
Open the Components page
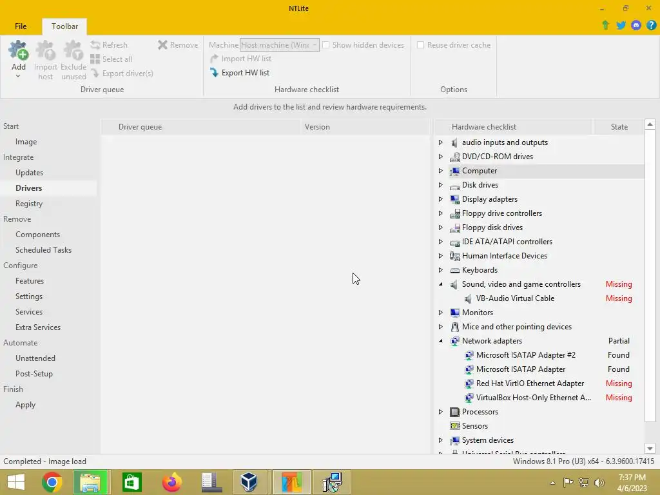37,235
